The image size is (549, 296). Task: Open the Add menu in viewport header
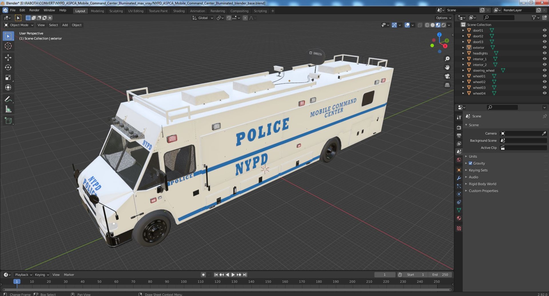65,25
